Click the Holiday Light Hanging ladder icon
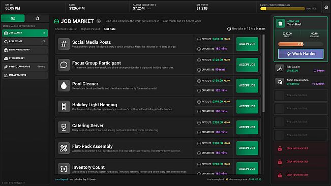The width and height of the screenshot is (331, 186). click(64, 107)
